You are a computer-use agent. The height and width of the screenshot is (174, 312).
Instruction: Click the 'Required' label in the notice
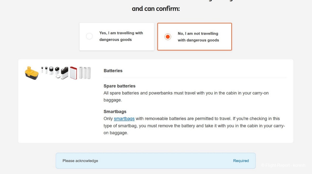[241, 161]
